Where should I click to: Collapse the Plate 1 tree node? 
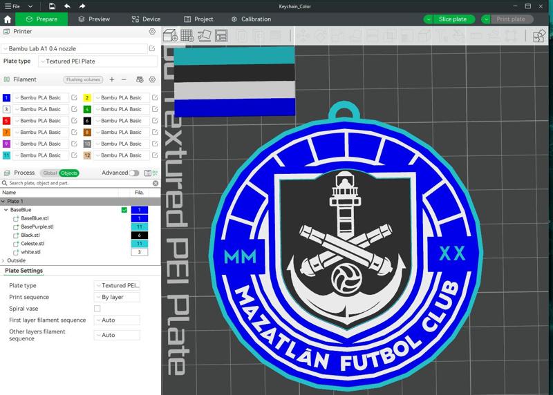coord(3,201)
